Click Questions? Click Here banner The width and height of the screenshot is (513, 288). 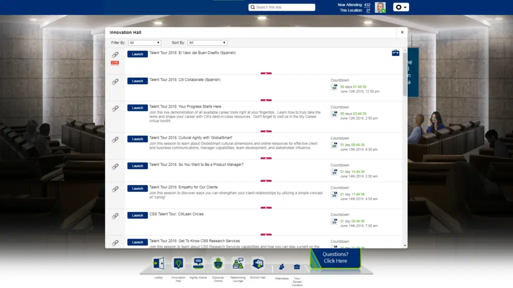coord(335,258)
